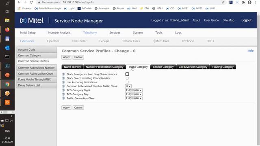Select Common Category in the sidebar
Screen dimensions: 260x146
37,56
